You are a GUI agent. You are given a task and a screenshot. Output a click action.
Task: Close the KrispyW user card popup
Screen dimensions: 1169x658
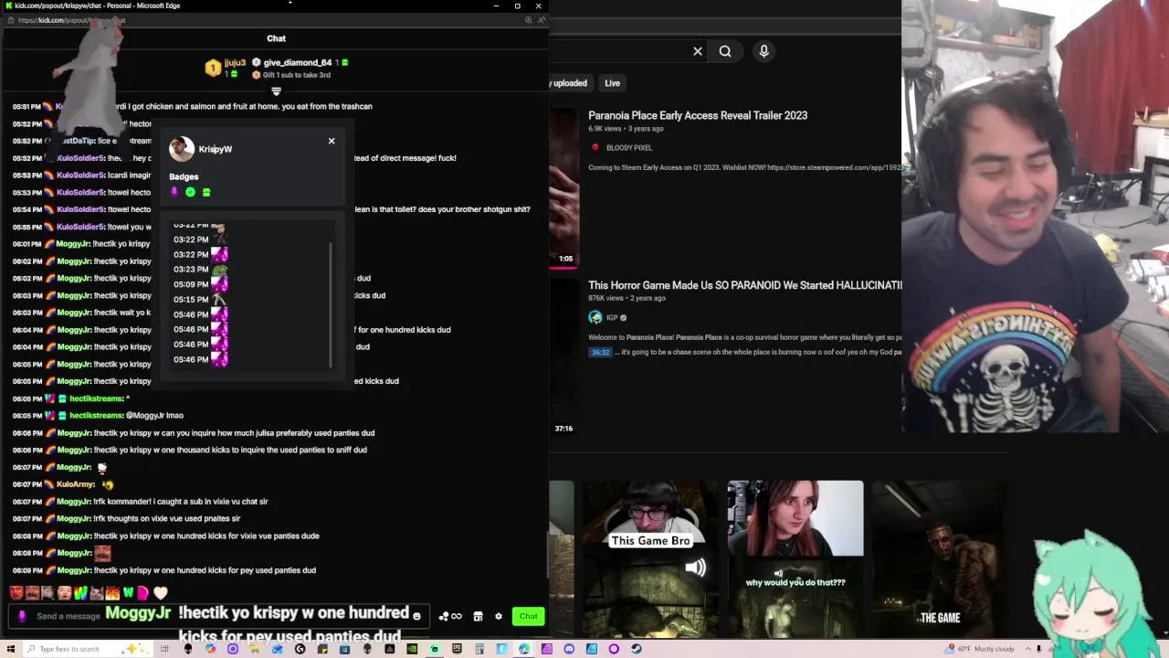[x=332, y=141]
